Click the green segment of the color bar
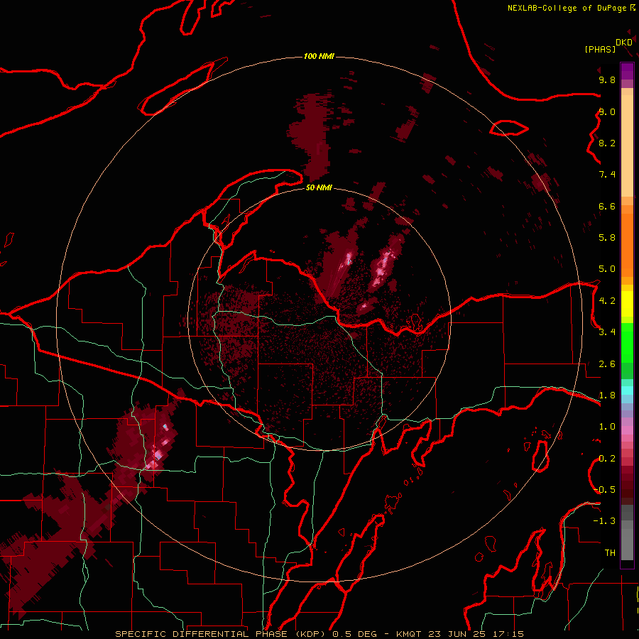 [x=627, y=344]
